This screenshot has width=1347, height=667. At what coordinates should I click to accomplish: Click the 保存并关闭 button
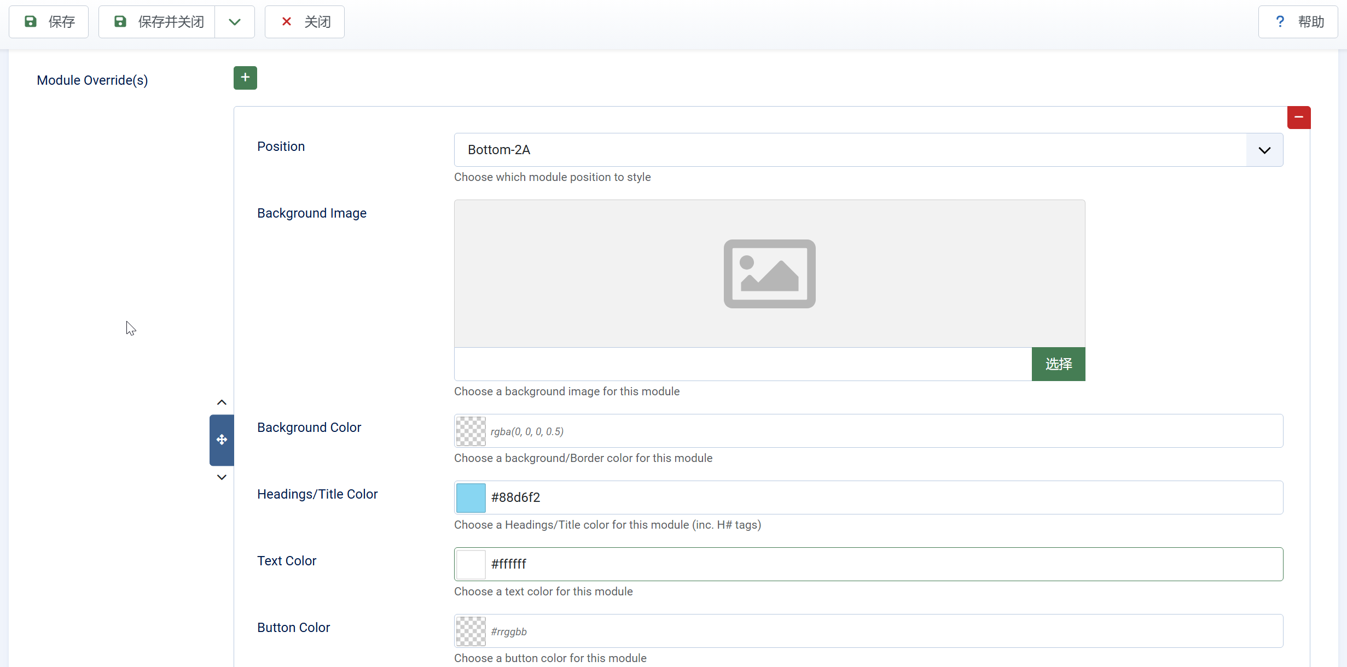click(158, 22)
